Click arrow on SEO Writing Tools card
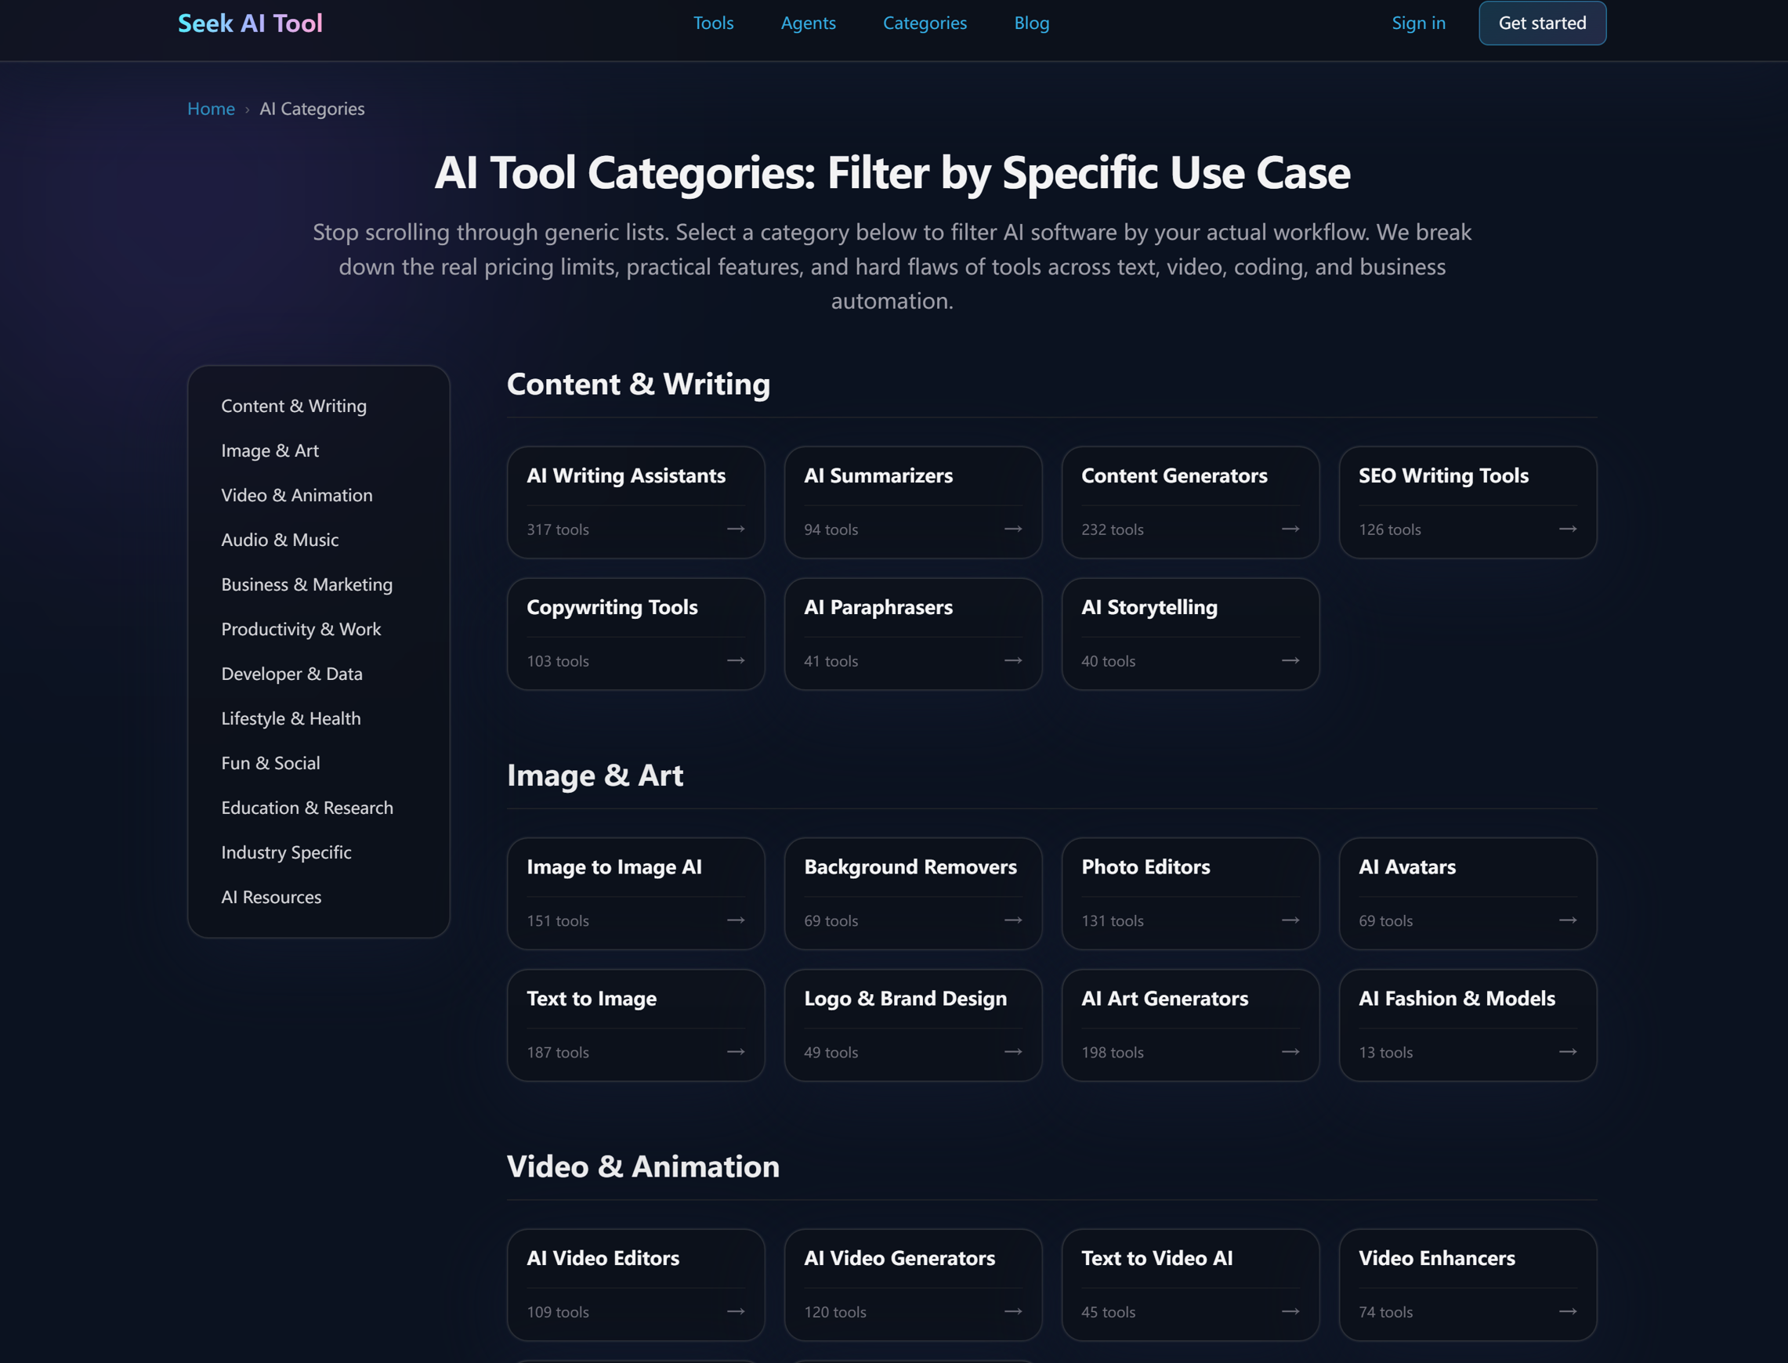 (1567, 529)
